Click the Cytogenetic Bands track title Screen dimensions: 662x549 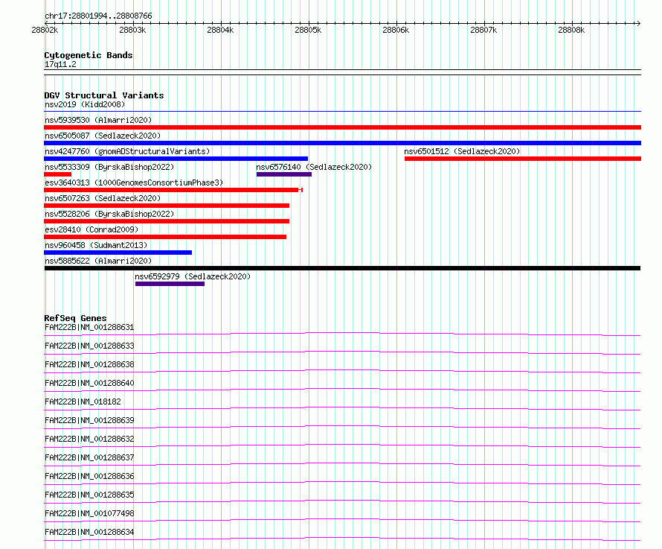(89, 55)
